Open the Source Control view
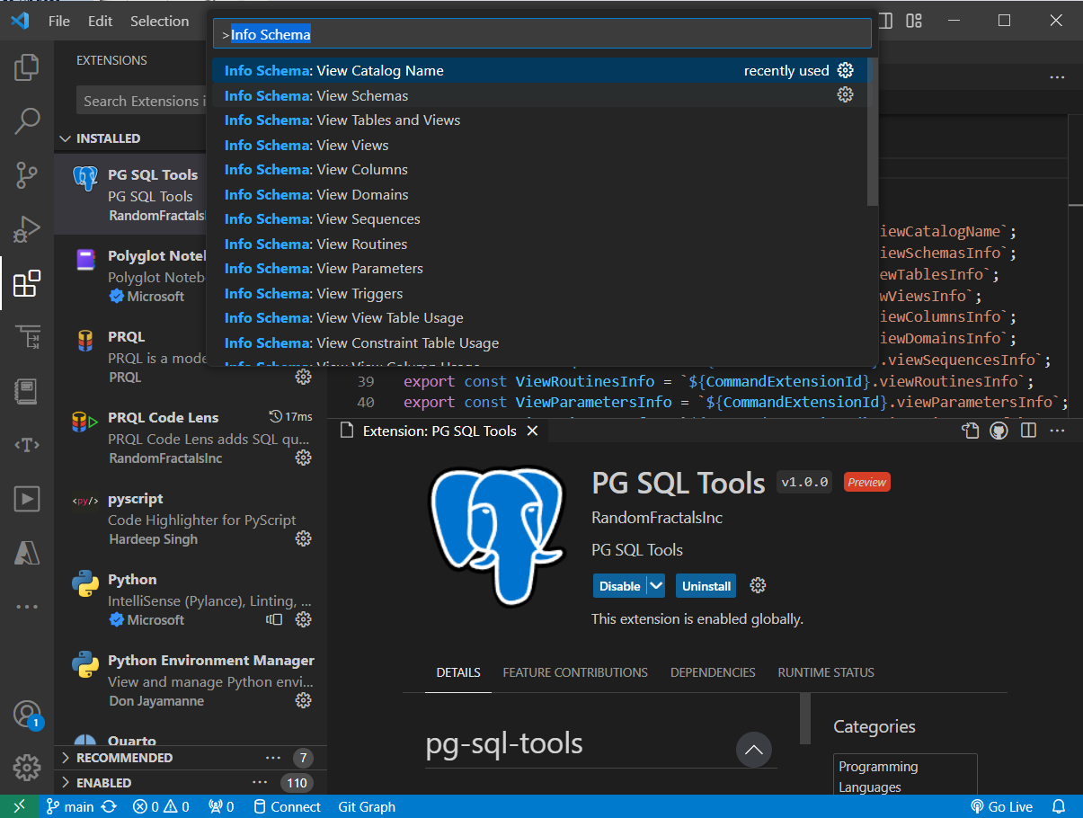Screen dimensions: 1083x818 point(27,174)
